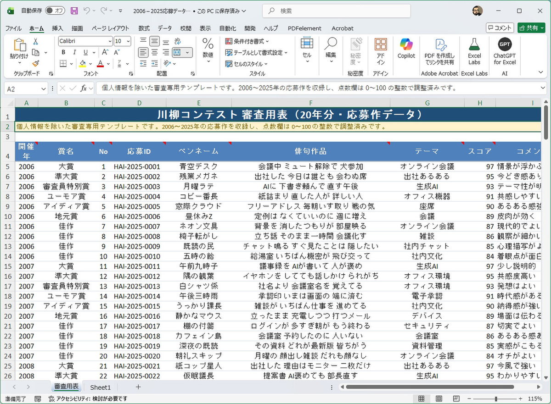Image resolution: width=551 pixels, height=404 pixels.
Task: Toggle the 自動保存 autosave switch
Action: pos(55,10)
